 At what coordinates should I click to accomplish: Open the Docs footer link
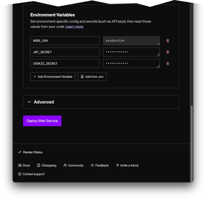24,165
